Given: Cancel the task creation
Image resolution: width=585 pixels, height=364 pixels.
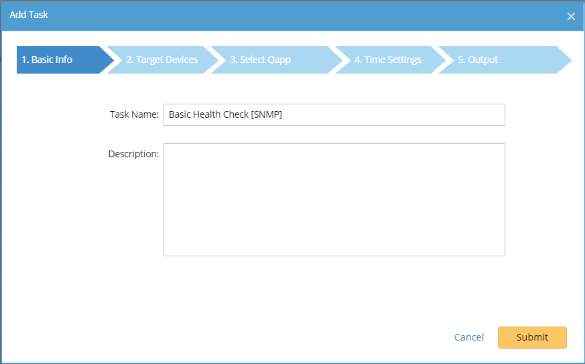Looking at the screenshot, I should pos(468,337).
